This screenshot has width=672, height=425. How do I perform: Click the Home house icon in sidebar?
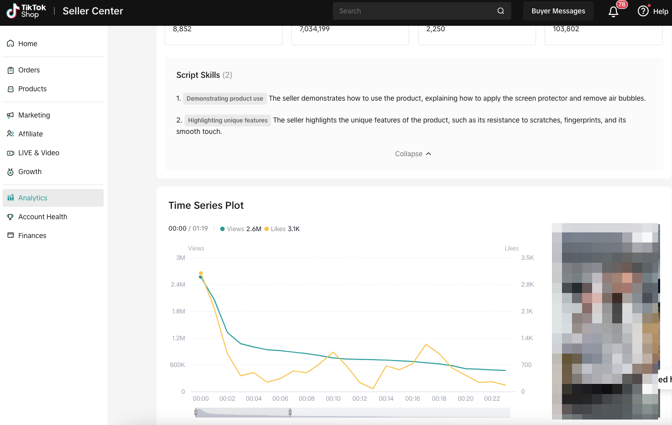[10, 44]
